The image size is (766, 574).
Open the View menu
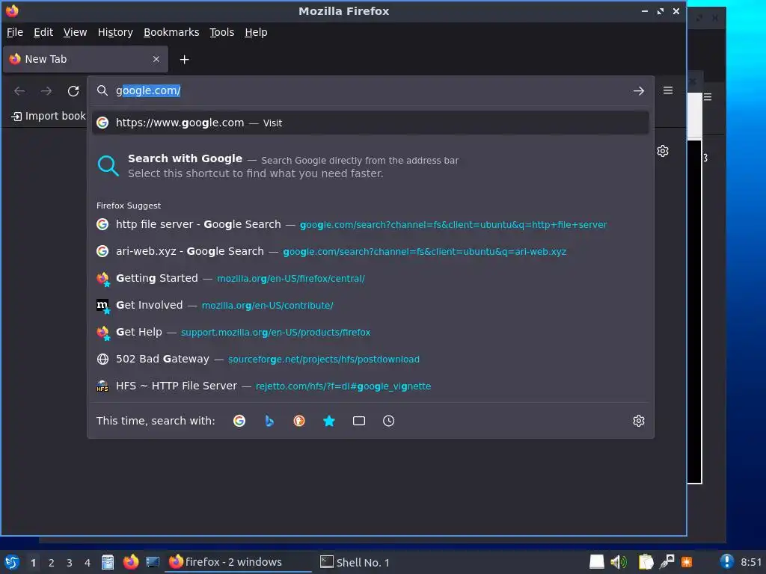click(x=75, y=32)
